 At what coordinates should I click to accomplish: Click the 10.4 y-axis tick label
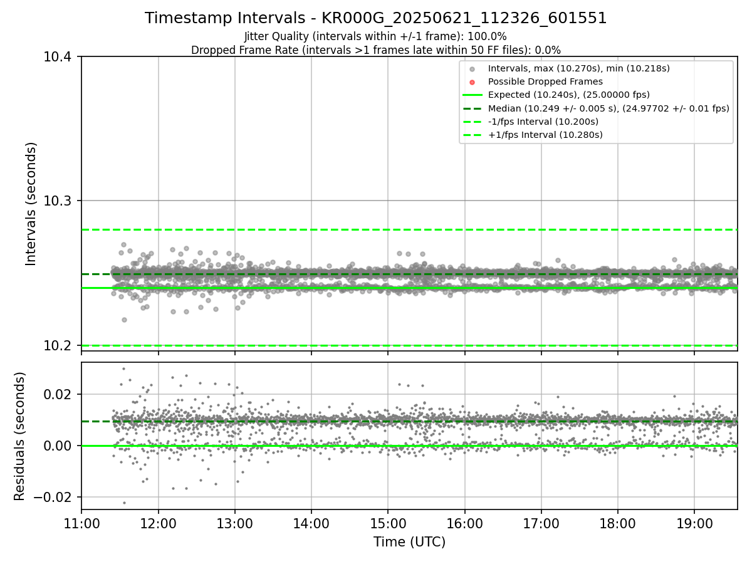59,57
